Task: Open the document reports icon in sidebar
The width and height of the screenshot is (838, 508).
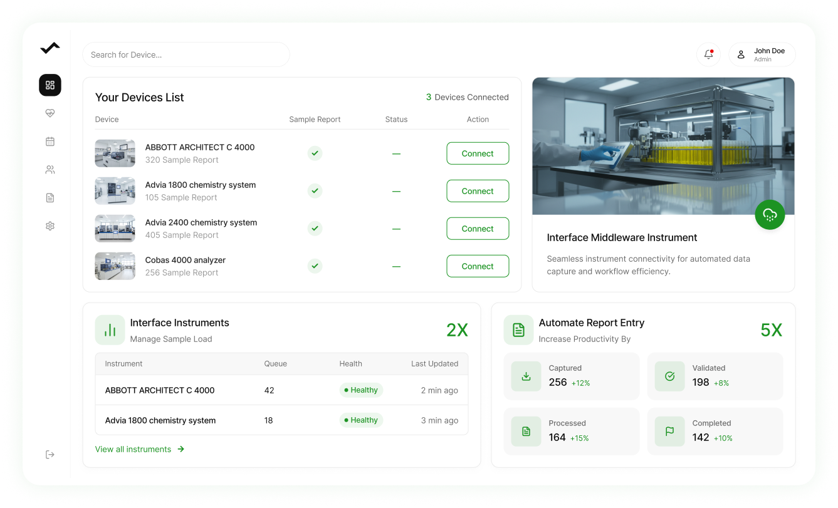Action: pos(50,198)
